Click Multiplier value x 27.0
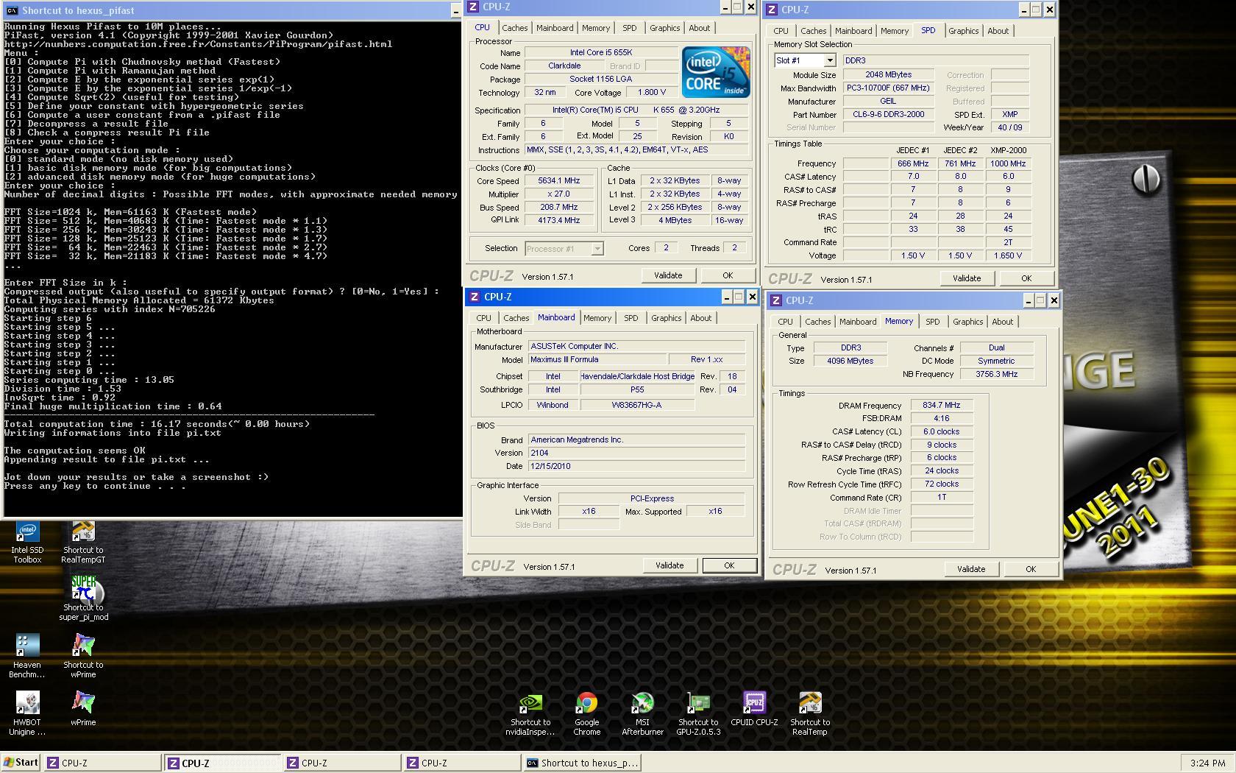Image resolution: width=1236 pixels, height=773 pixels. tap(559, 194)
